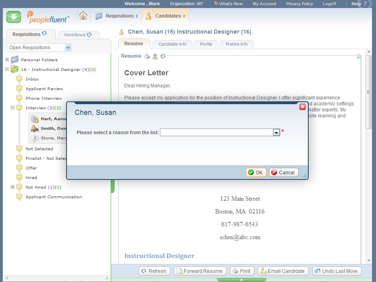Click the refresh icon beside Resume heading
Viewport: 376px width, 282px height.
163,56
